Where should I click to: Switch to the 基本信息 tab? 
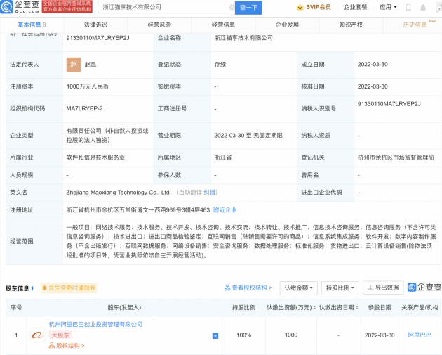coord(32,25)
